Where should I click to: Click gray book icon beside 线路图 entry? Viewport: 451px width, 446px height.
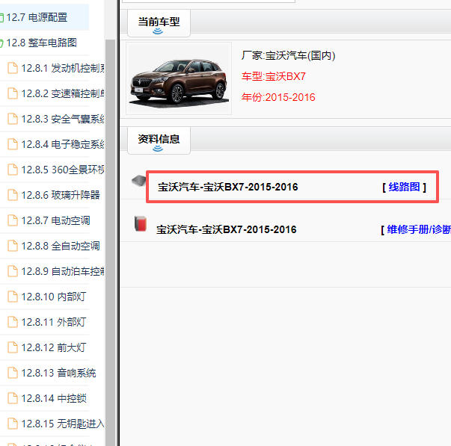(139, 181)
